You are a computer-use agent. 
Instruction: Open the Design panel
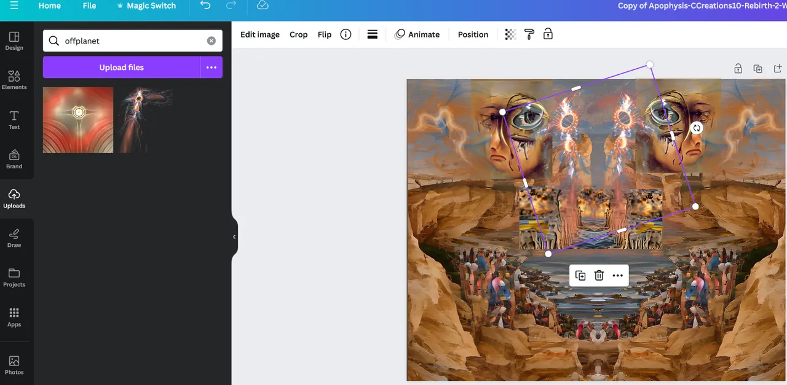click(14, 41)
